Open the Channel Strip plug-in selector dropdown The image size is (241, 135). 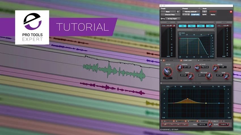(170, 15)
